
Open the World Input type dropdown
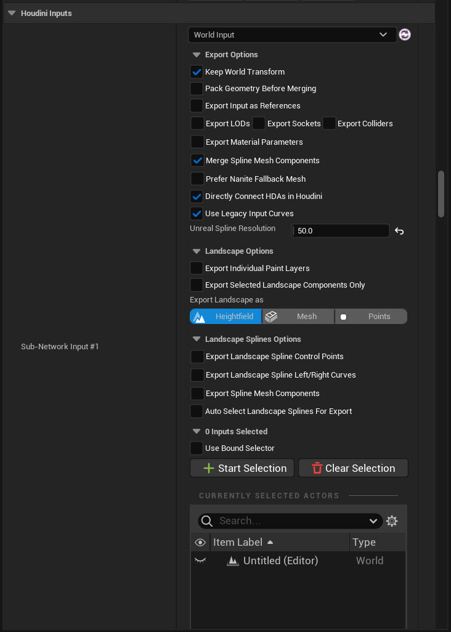point(293,34)
